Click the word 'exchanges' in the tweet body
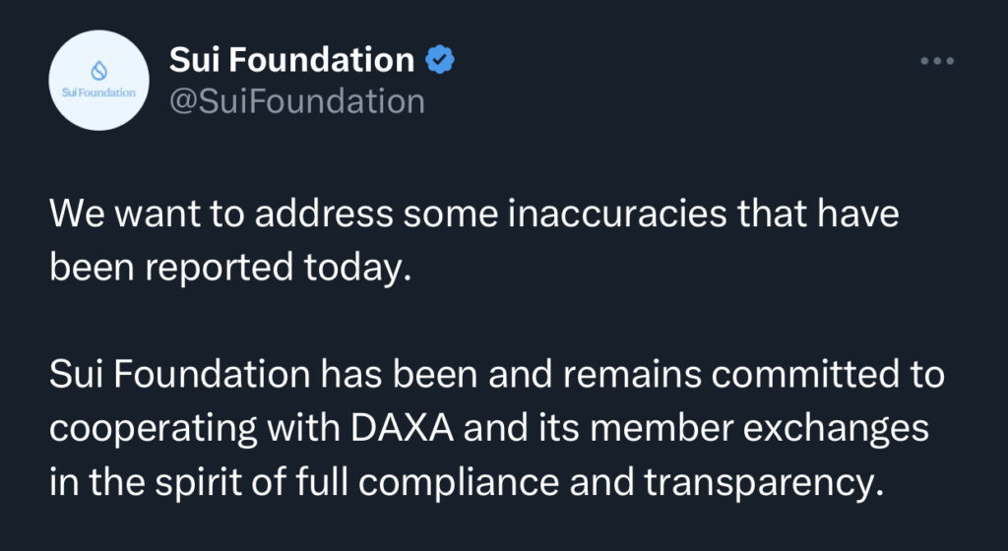 836,429
